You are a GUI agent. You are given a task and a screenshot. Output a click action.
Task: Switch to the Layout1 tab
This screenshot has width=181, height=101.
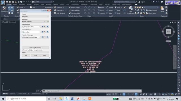click(12, 94)
